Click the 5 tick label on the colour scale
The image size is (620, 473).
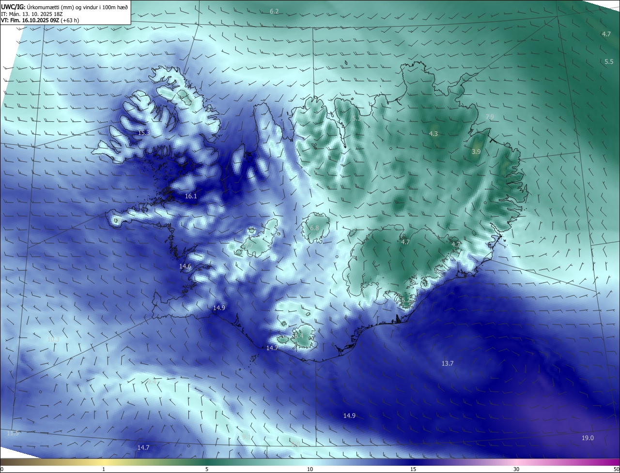point(207,469)
